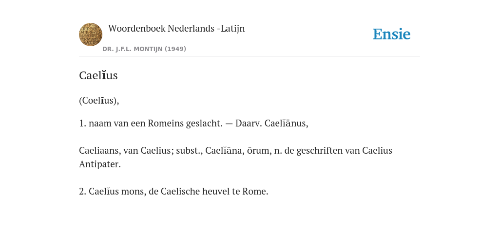Click the name Antipater

99,164
